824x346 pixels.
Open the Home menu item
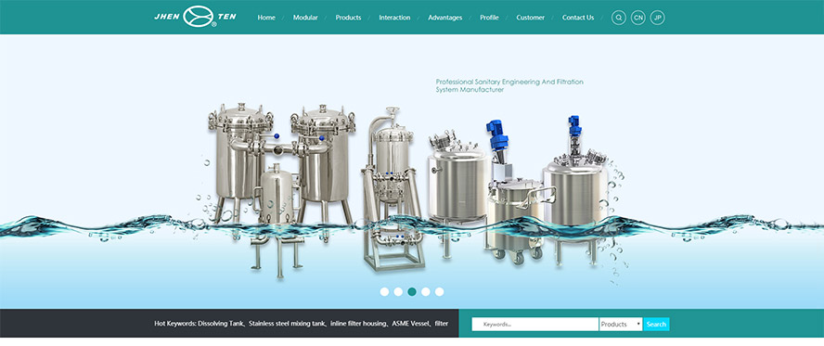coord(266,18)
